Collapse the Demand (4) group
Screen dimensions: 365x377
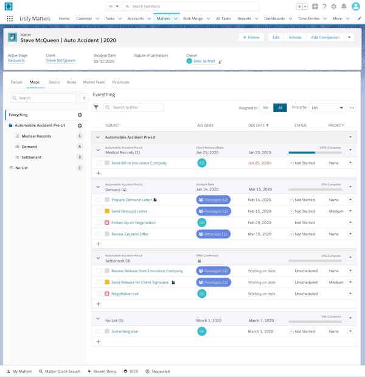pos(98,187)
